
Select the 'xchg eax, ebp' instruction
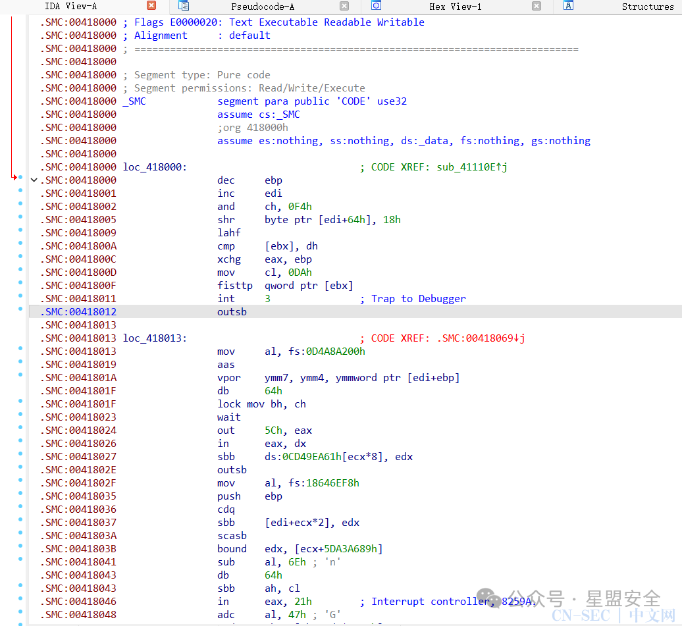click(x=265, y=259)
